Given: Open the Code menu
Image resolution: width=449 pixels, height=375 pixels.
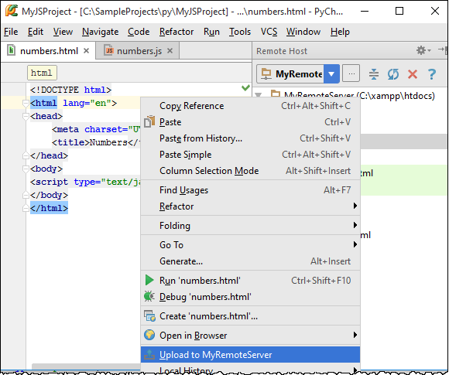Looking at the screenshot, I should 139,32.
